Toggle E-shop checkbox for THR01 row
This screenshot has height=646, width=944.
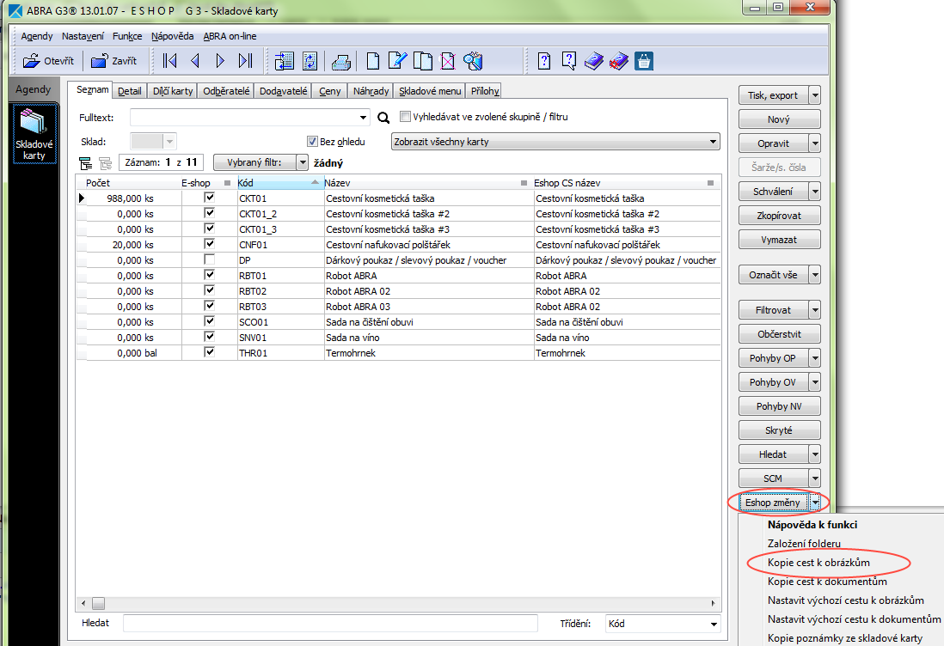[209, 352]
